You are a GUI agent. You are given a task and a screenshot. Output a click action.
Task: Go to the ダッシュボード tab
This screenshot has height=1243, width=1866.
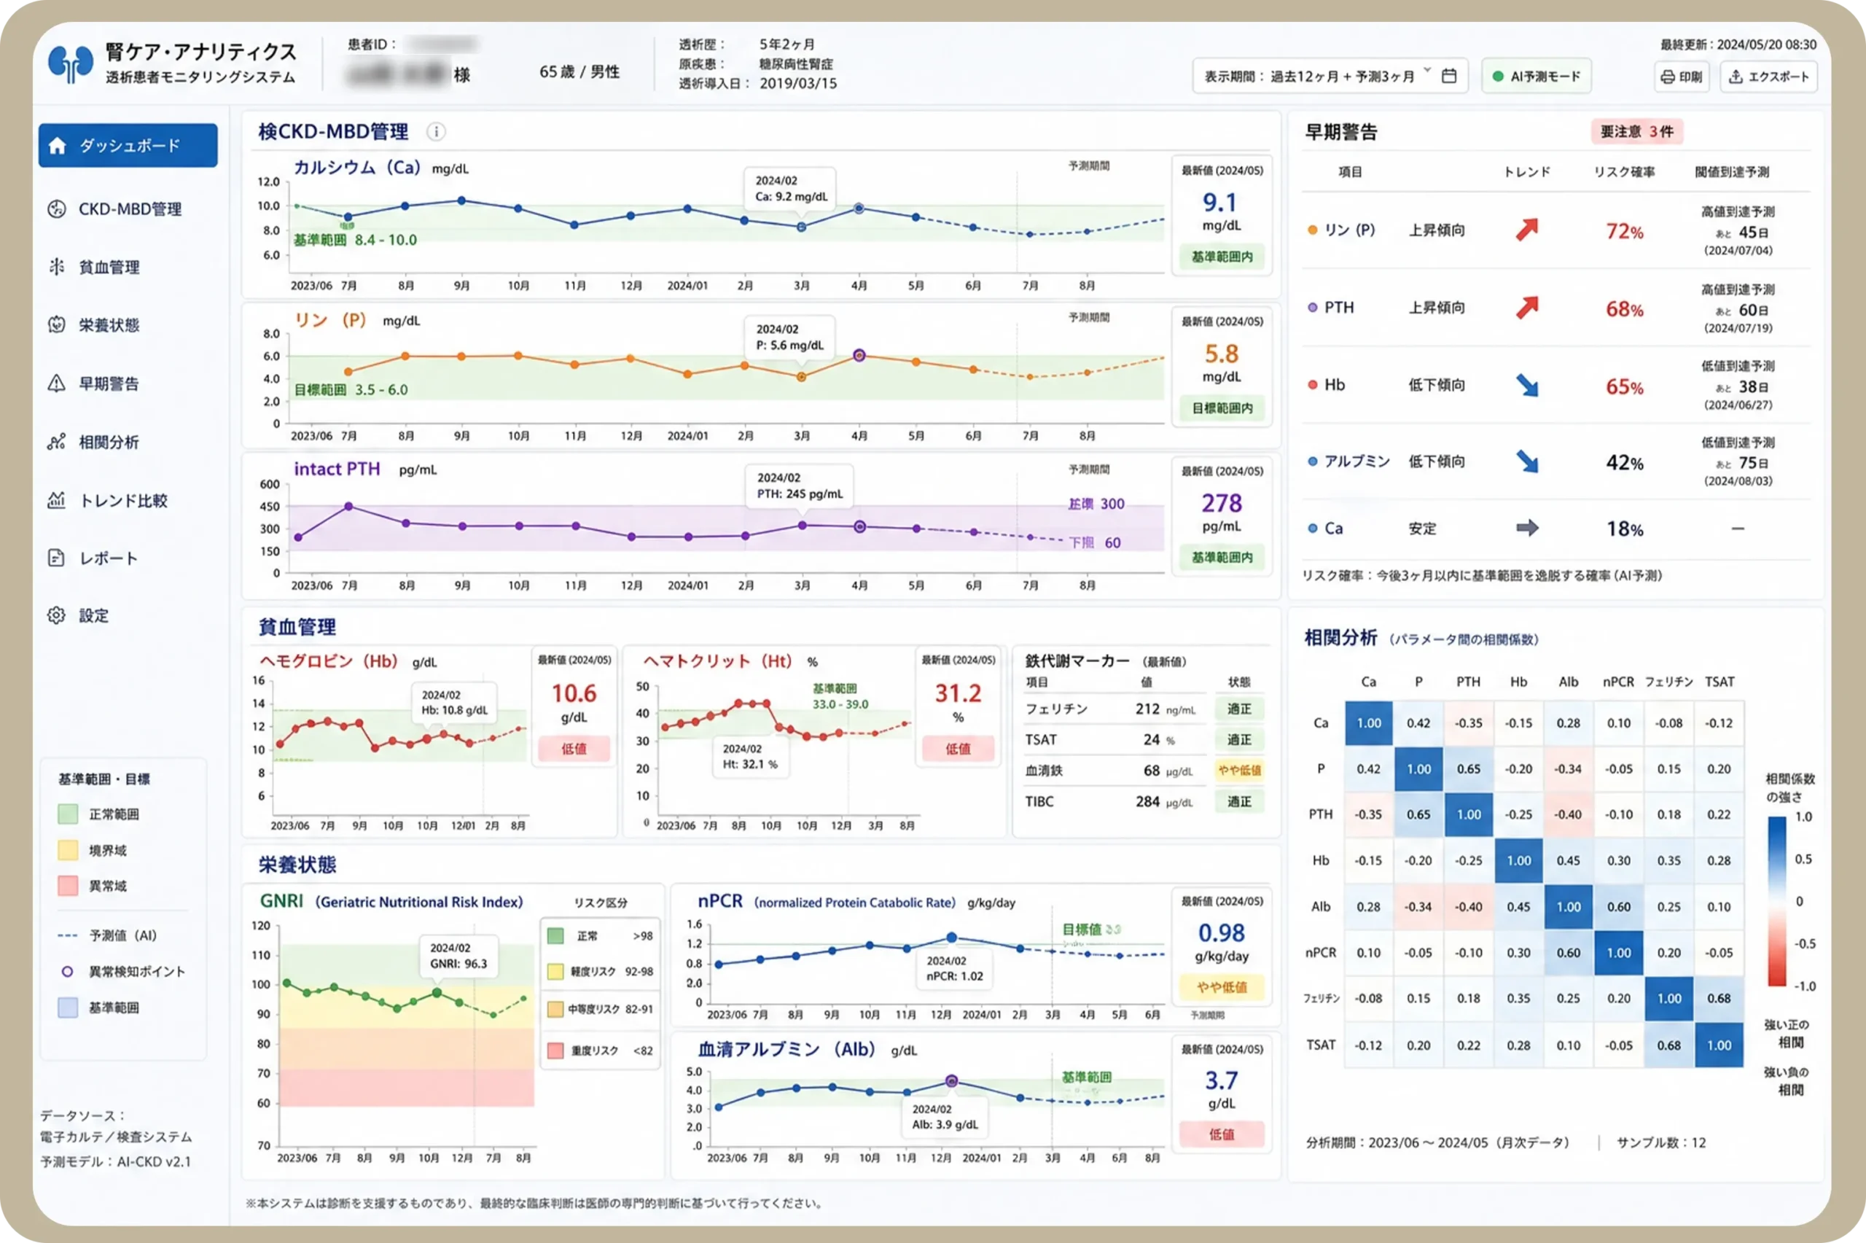coord(128,145)
